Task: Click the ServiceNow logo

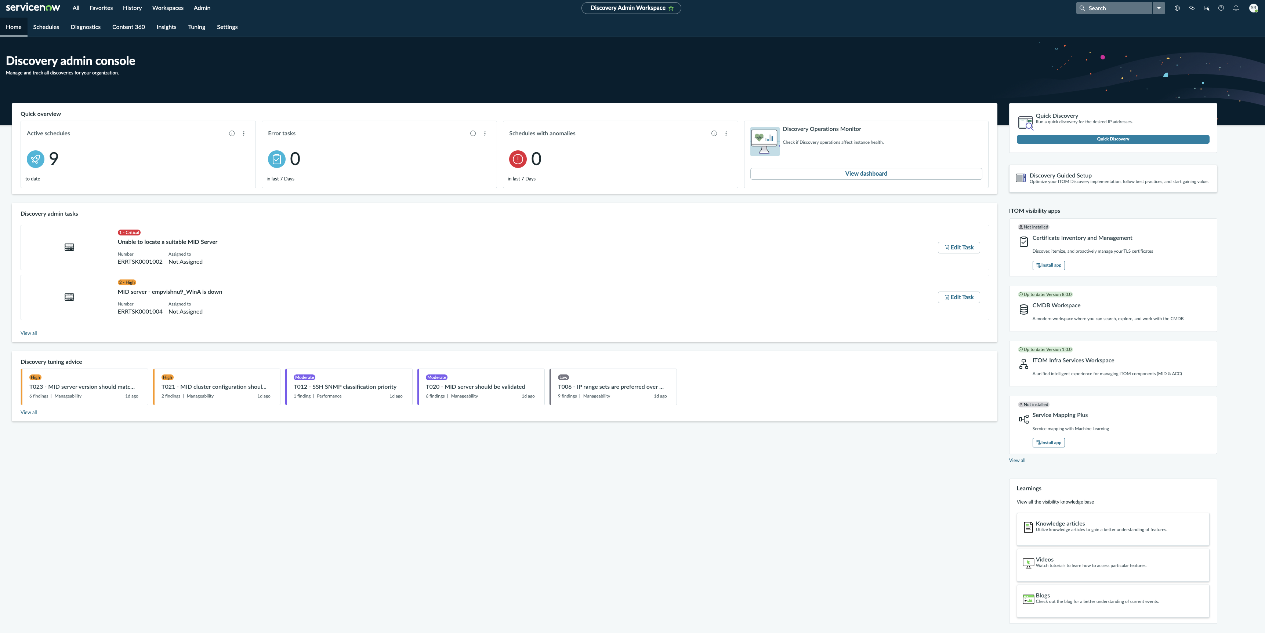Action: click(33, 7)
